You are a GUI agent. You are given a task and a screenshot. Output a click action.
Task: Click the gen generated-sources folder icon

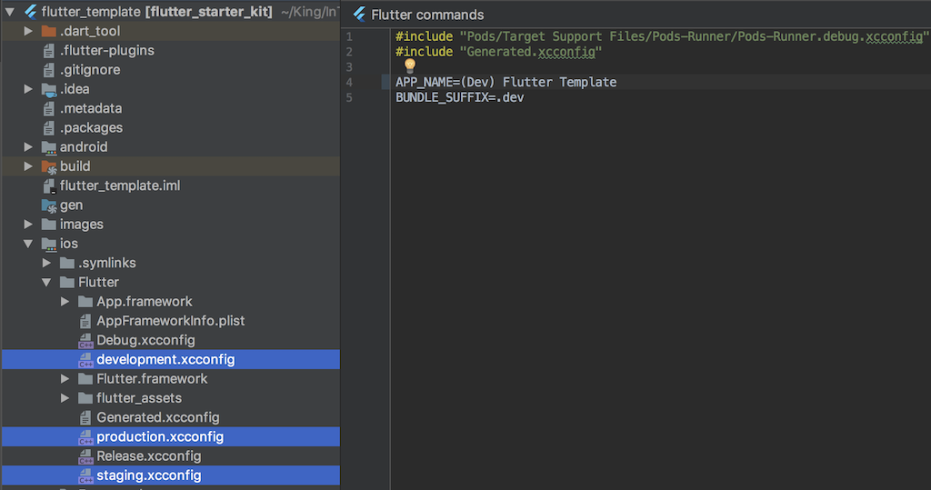click(49, 205)
